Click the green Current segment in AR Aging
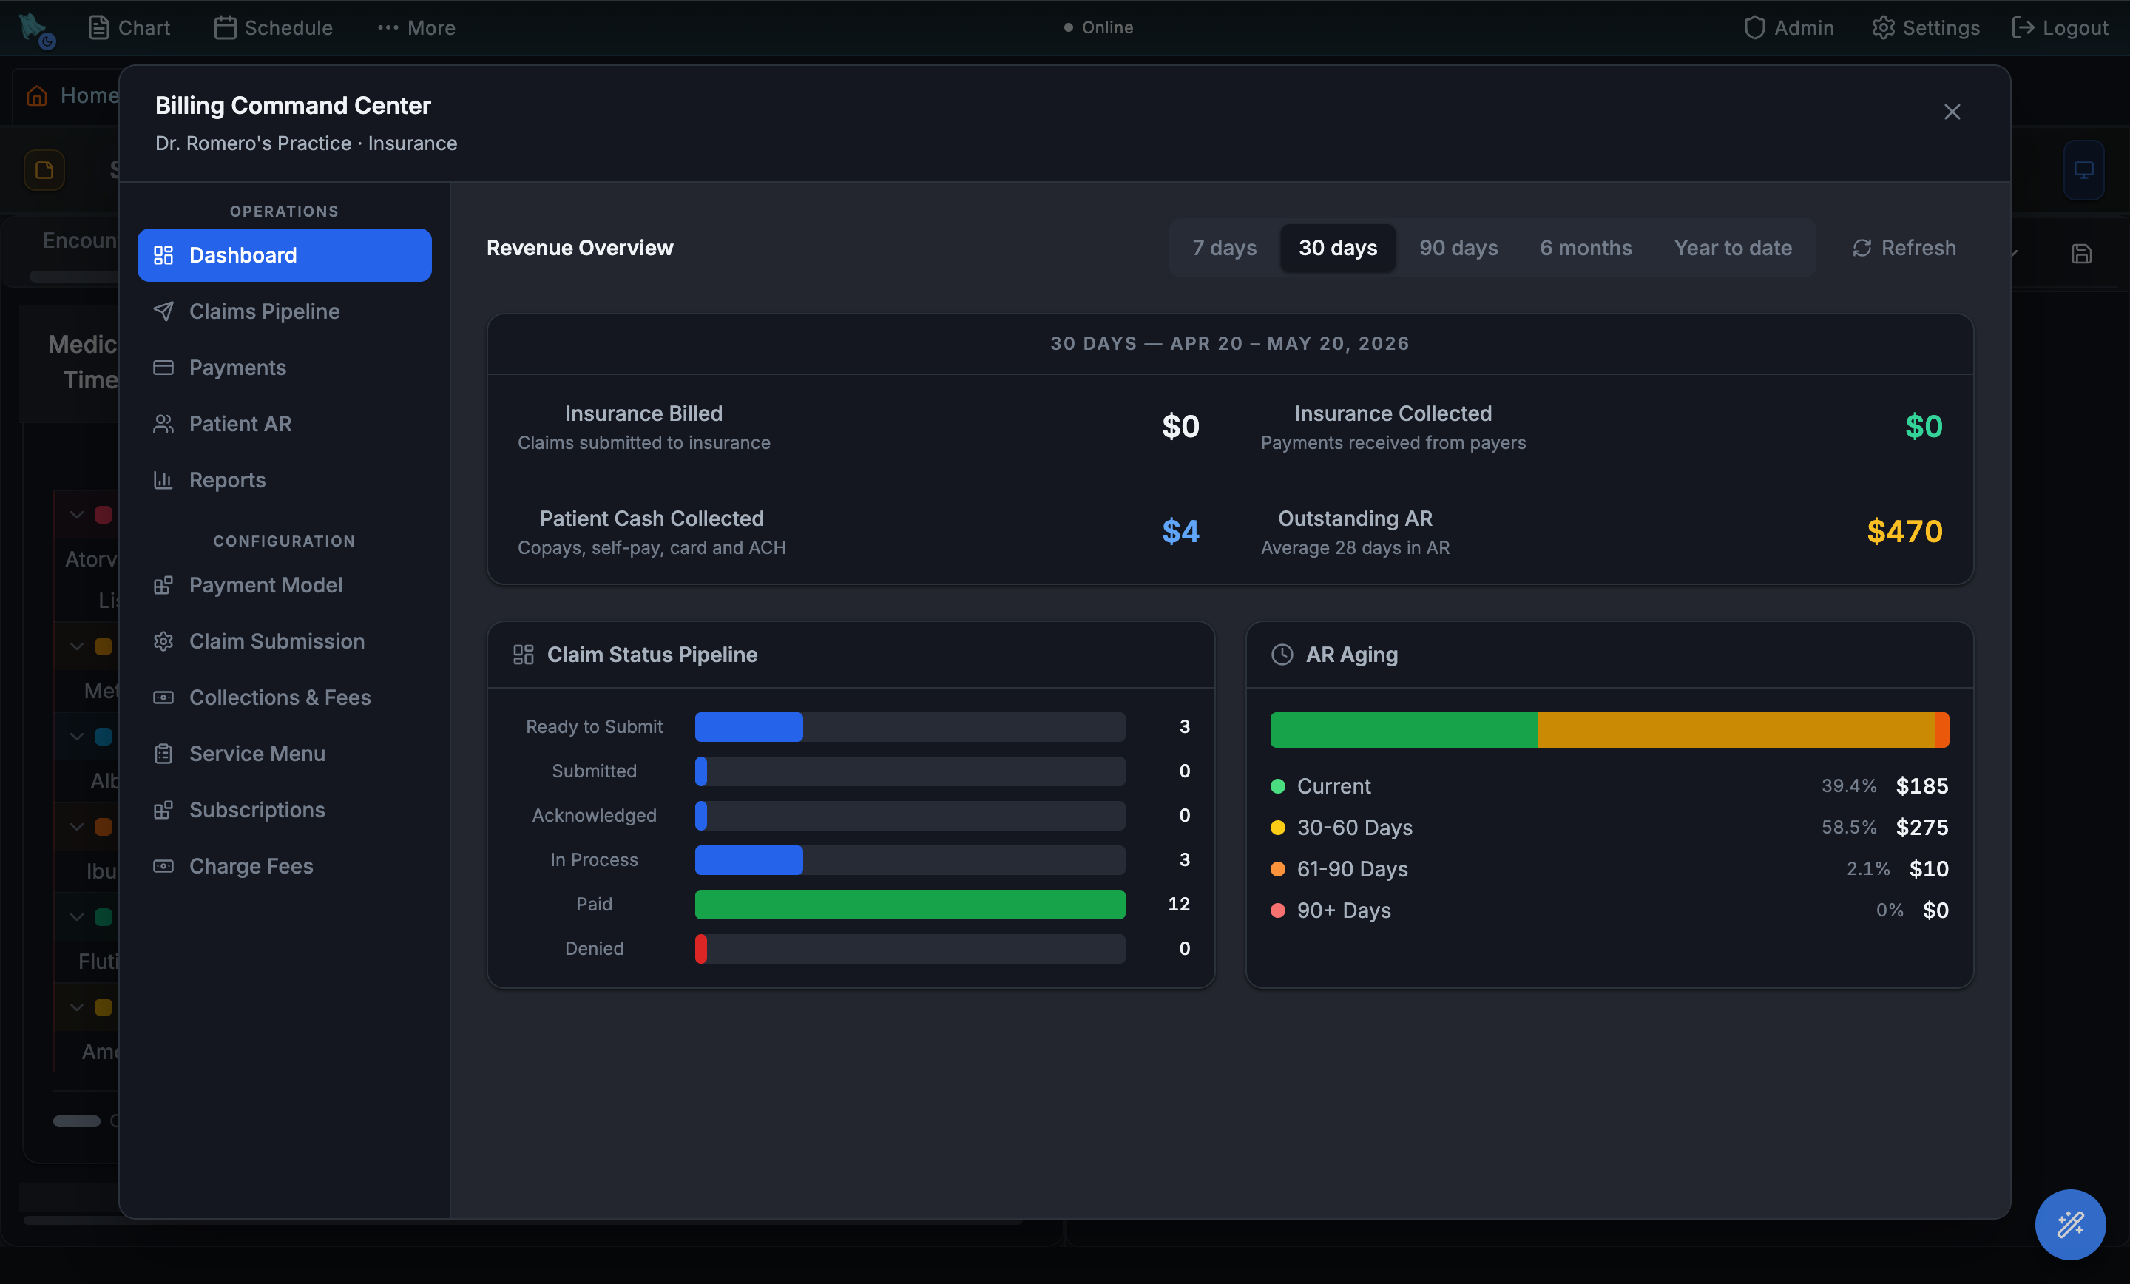 pyautogui.click(x=1404, y=730)
